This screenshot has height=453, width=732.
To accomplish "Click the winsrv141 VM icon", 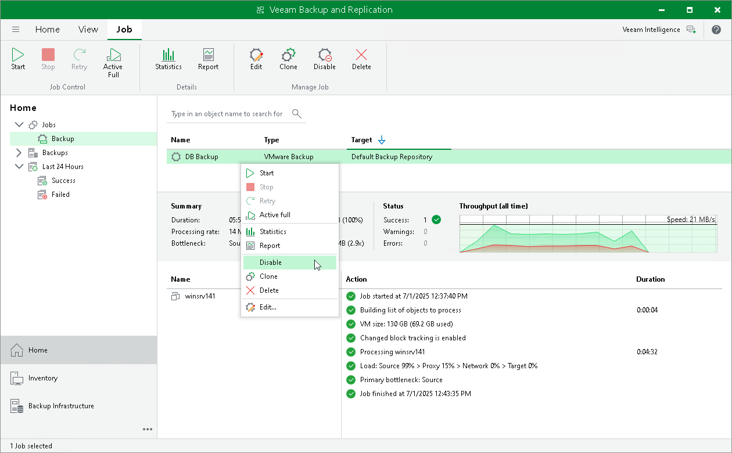I will 176,296.
